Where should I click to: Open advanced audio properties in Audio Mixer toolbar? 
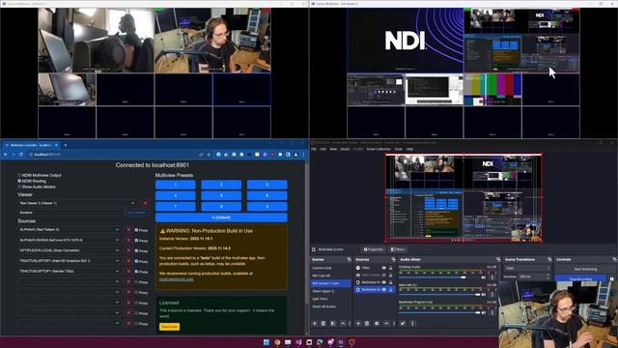click(x=403, y=323)
